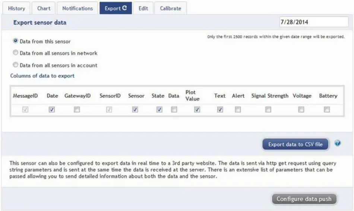Enable the GatewayID column checkbox
Viewport: 354px width, 211px height.
(x=77, y=110)
